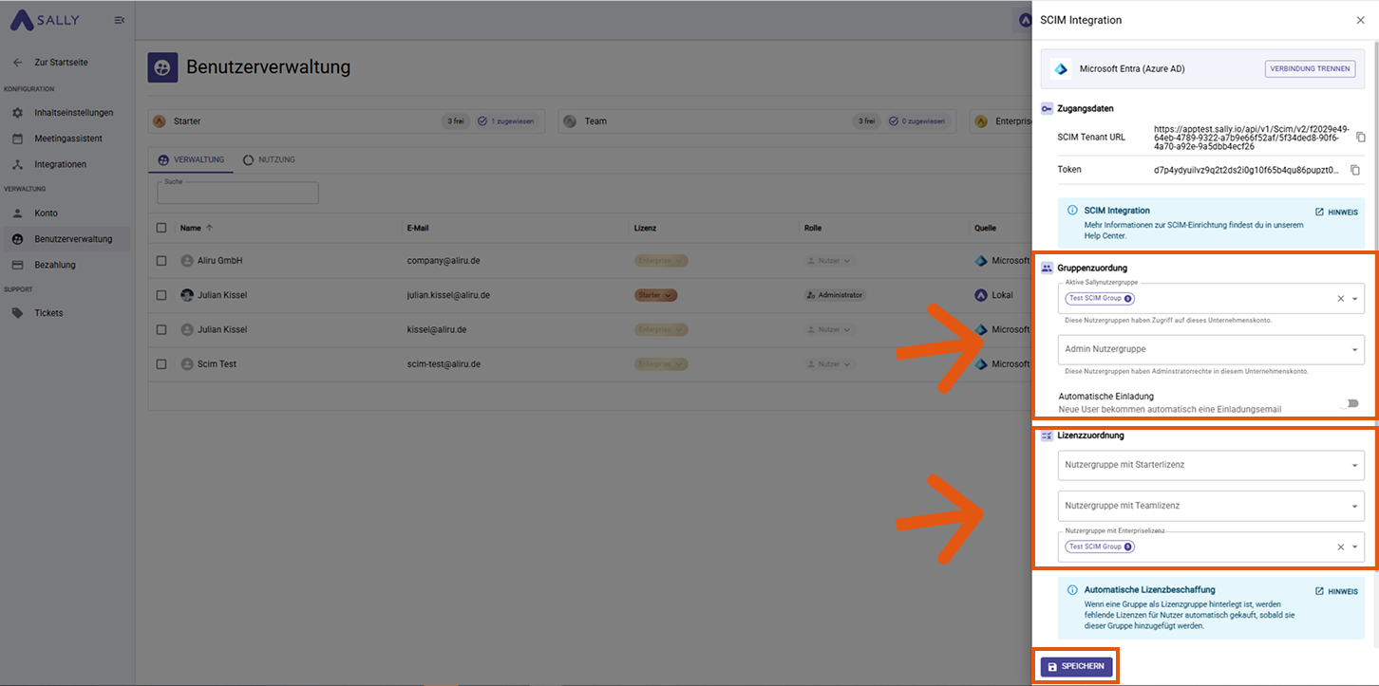The height and width of the screenshot is (686, 1379).
Task: Toggle Automatische Einladung switch
Action: coord(1350,403)
